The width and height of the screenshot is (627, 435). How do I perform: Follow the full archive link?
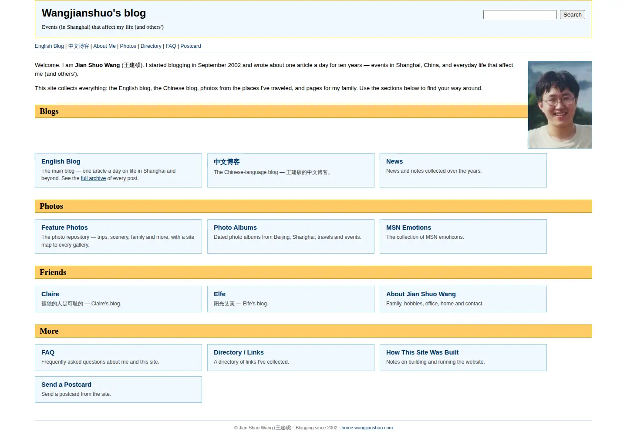[x=93, y=178]
